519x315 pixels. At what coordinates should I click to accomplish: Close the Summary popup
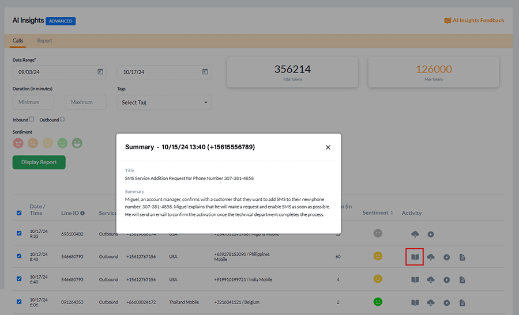328,147
